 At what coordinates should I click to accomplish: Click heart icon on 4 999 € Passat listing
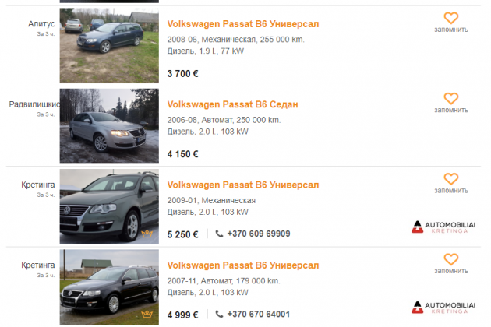click(451, 259)
